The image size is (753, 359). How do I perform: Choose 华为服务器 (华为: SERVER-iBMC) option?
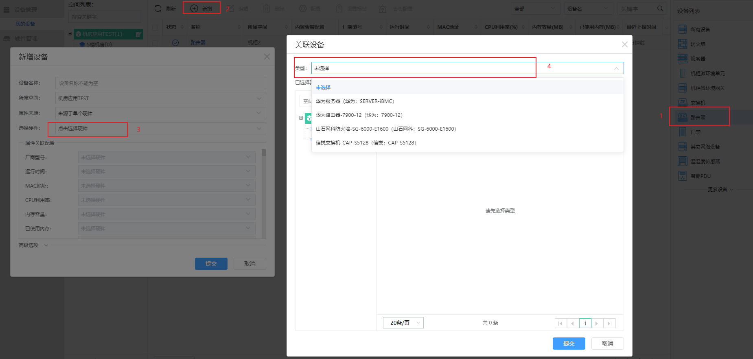pos(467,101)
